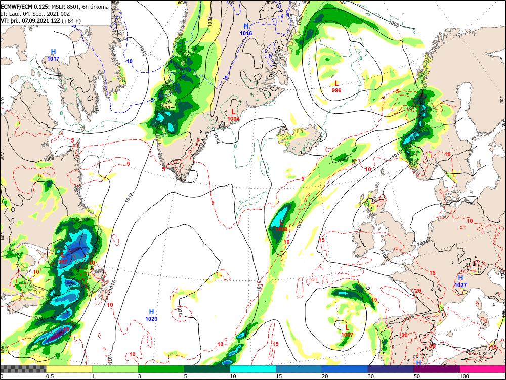
Task: Click the blue '-10' isotherm label
Action: pos(129,61)
